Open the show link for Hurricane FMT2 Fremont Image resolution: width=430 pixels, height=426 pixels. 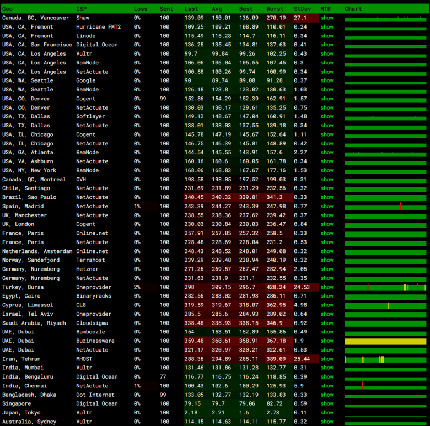click(327, 27)
